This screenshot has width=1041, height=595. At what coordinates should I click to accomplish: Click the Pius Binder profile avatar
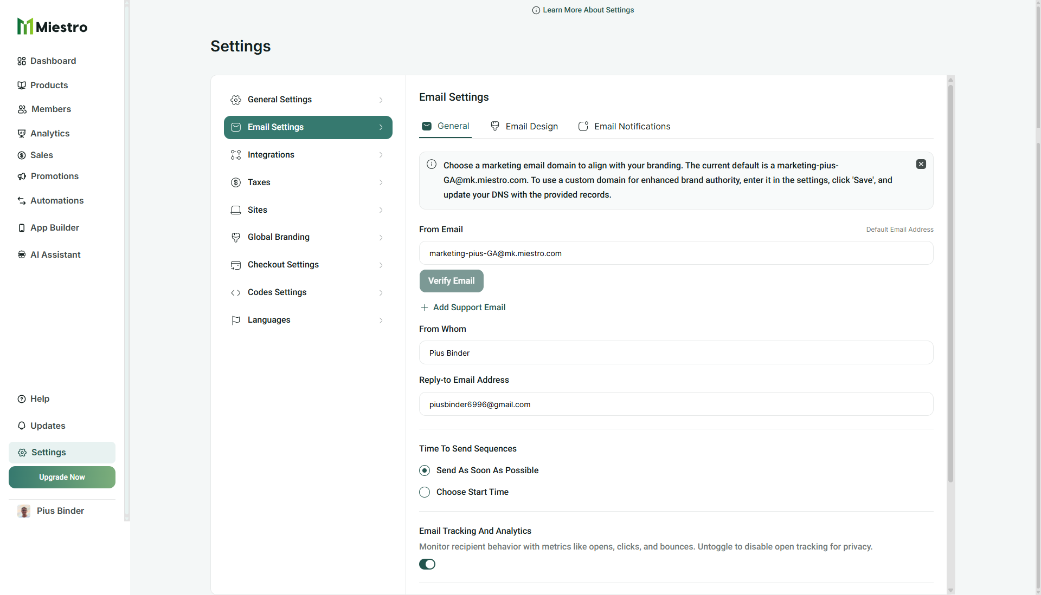point(24,511)
